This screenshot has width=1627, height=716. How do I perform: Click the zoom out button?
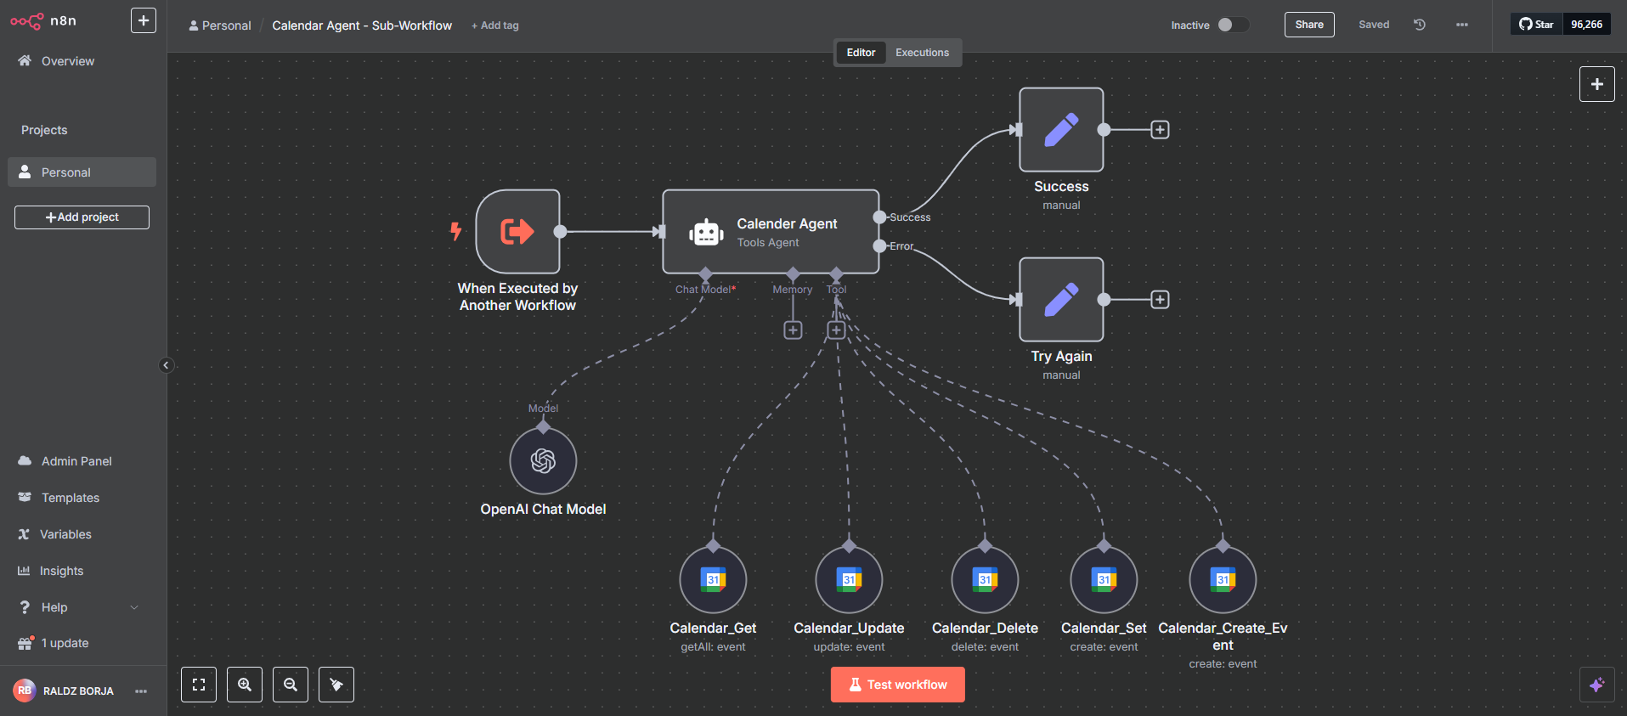(x=291, y=685)
